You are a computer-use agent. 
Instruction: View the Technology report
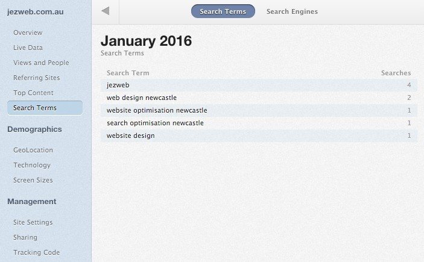32,165
